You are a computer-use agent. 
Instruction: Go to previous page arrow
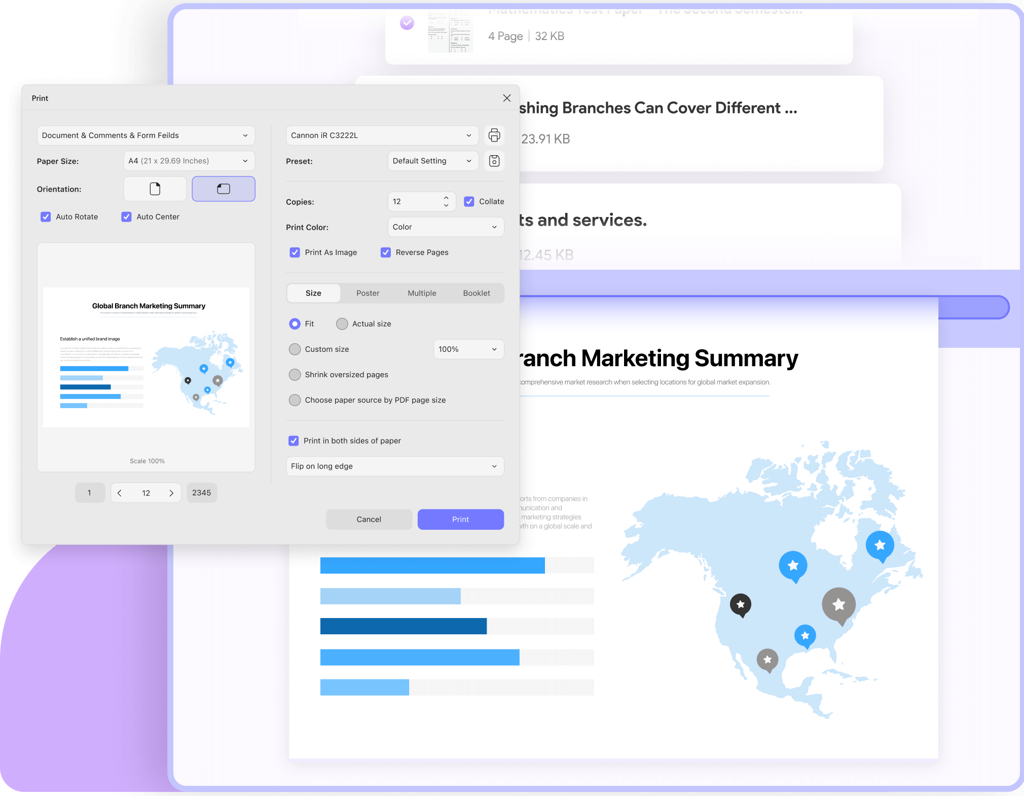click(x=120, y=493)
